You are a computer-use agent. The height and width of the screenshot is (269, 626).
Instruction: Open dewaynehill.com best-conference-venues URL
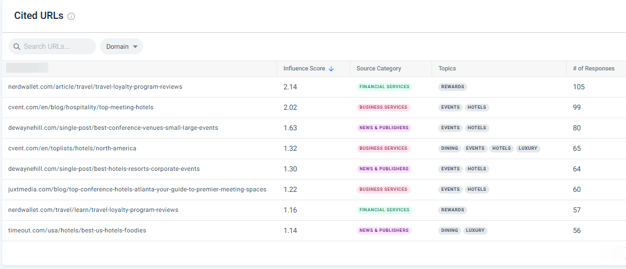tap(113, 128)
